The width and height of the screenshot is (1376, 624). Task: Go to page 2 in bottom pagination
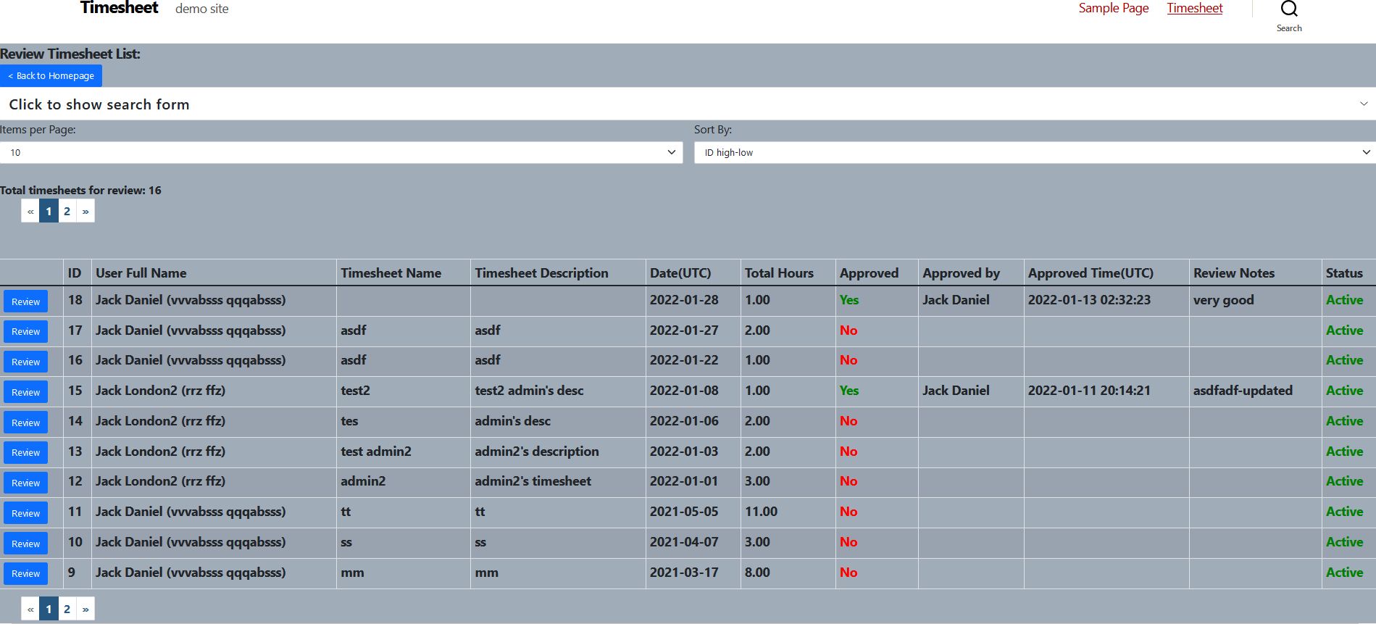tap(67, 609)
